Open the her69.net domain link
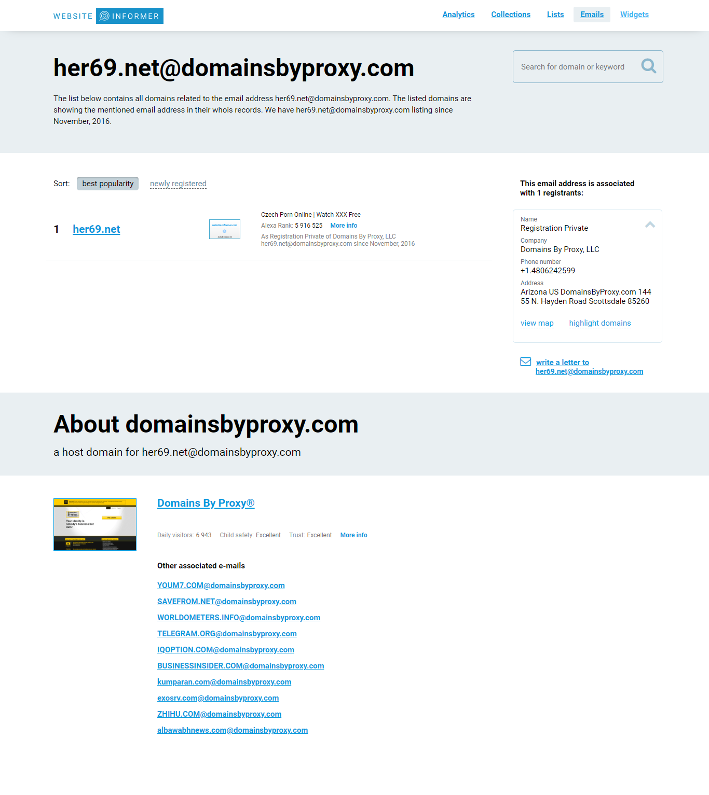Viewport: 709px width, 795px height. pyautogui.click(x=97, y=229)
